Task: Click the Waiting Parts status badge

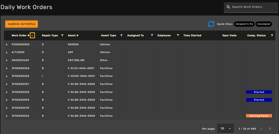Action: tap(259, 116)
